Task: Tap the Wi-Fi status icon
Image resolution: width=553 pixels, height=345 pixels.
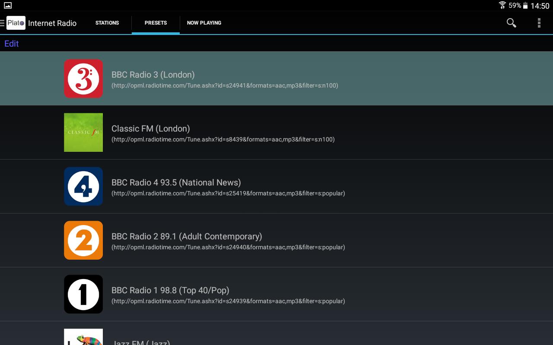Action: pos(502,5)
